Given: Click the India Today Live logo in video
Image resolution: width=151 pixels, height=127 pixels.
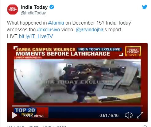Looking at the screenshot, I should [133, 51].
